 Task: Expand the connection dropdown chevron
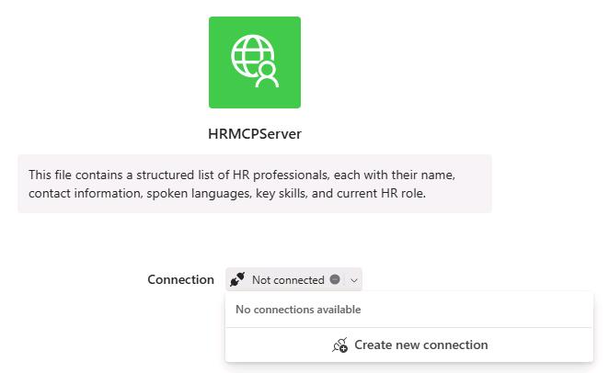click(354, 280)
